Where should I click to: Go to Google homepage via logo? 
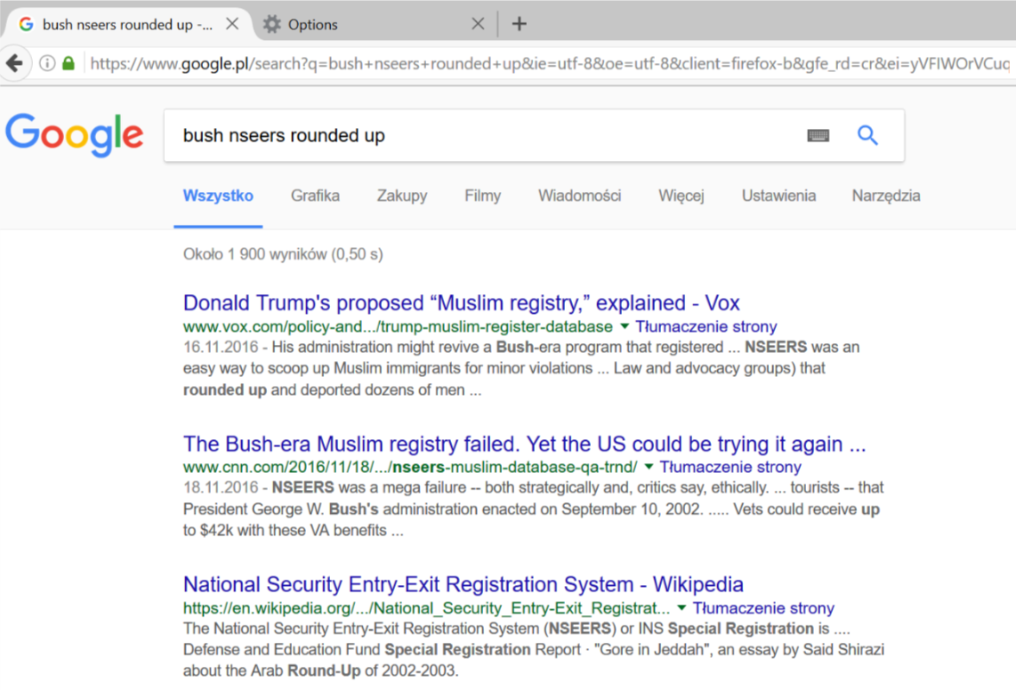point(75,135)
